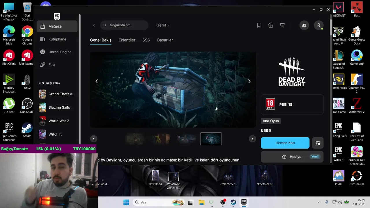The height and width of the screenshot is (208, 370).
Task: Click the Epic Games logo icon
Action: coord(57,16)
